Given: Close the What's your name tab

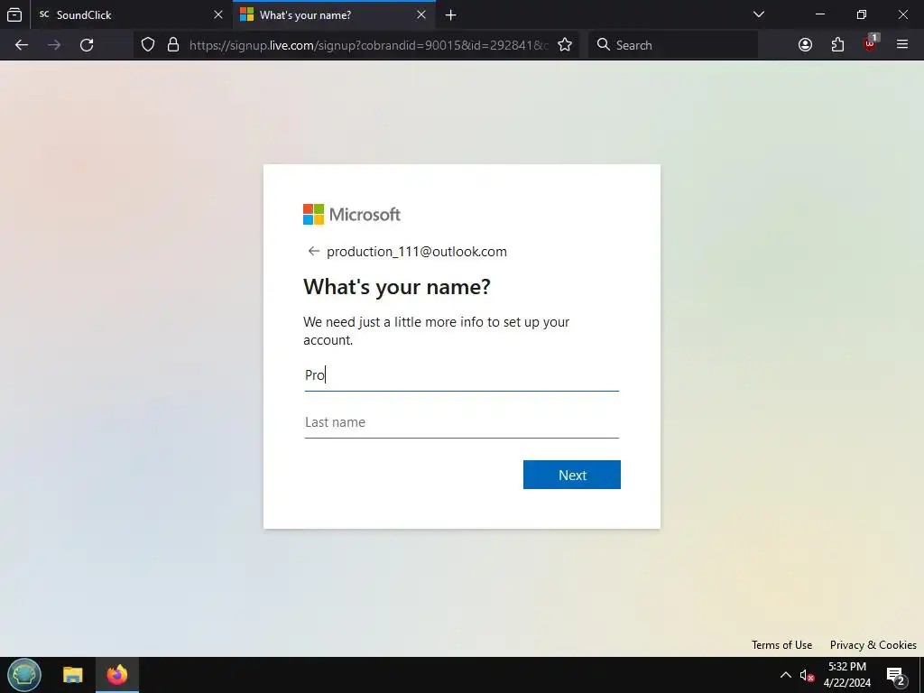Looking at the screenshot, I should pos(421,14).
